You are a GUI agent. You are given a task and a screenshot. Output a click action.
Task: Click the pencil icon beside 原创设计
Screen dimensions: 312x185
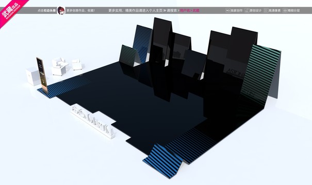coord(247,10)
